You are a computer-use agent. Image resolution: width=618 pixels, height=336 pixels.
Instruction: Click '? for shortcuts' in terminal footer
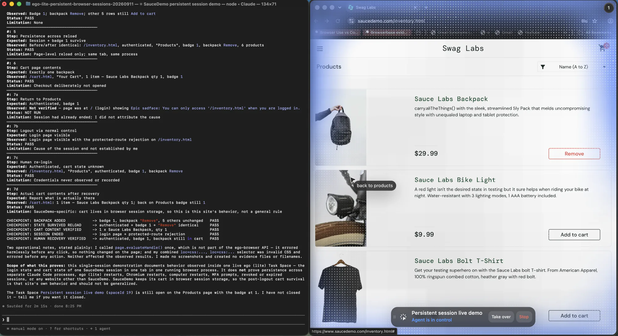(66, 329)
